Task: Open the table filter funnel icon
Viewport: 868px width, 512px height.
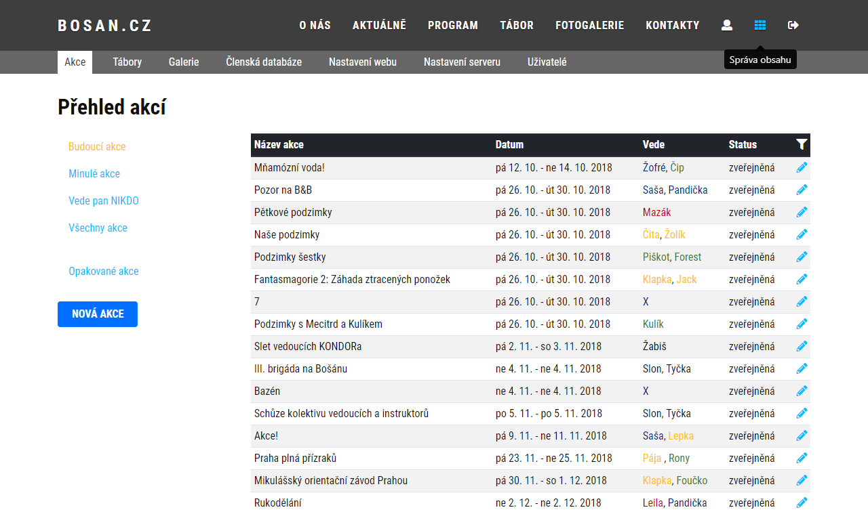Action: point(802,144)
